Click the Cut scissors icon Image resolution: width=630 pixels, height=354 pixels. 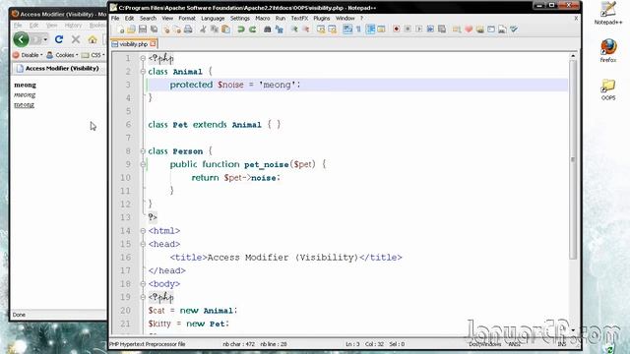204,29
